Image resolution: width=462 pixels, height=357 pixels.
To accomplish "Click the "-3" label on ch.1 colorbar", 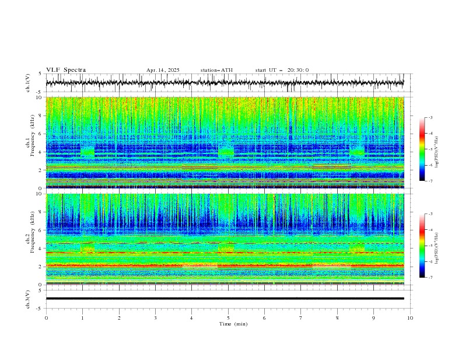I will (430, 117).
